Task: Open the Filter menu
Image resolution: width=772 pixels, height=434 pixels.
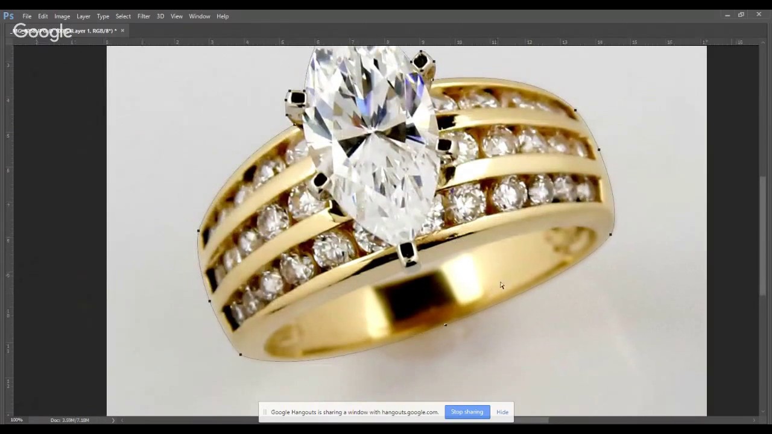Action: point(144,16)
